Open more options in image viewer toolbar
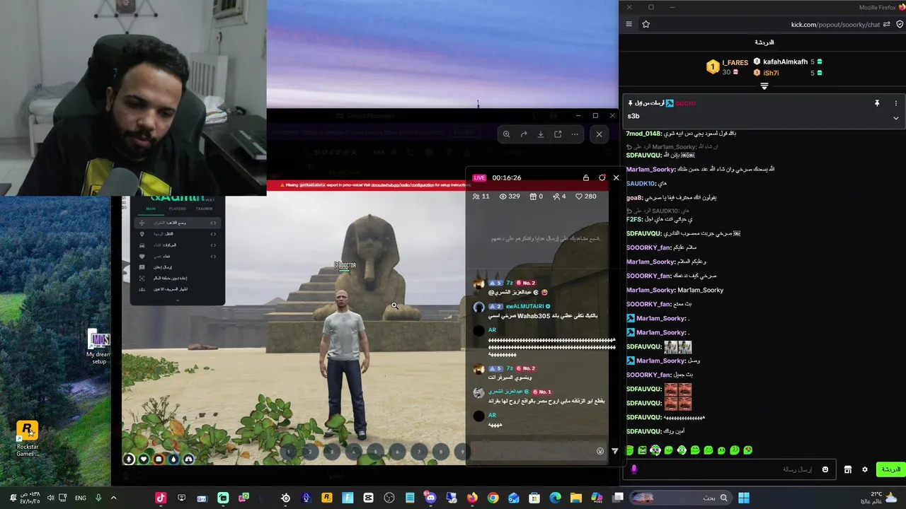This screenshot has width=906, height=509. point(575,134)
